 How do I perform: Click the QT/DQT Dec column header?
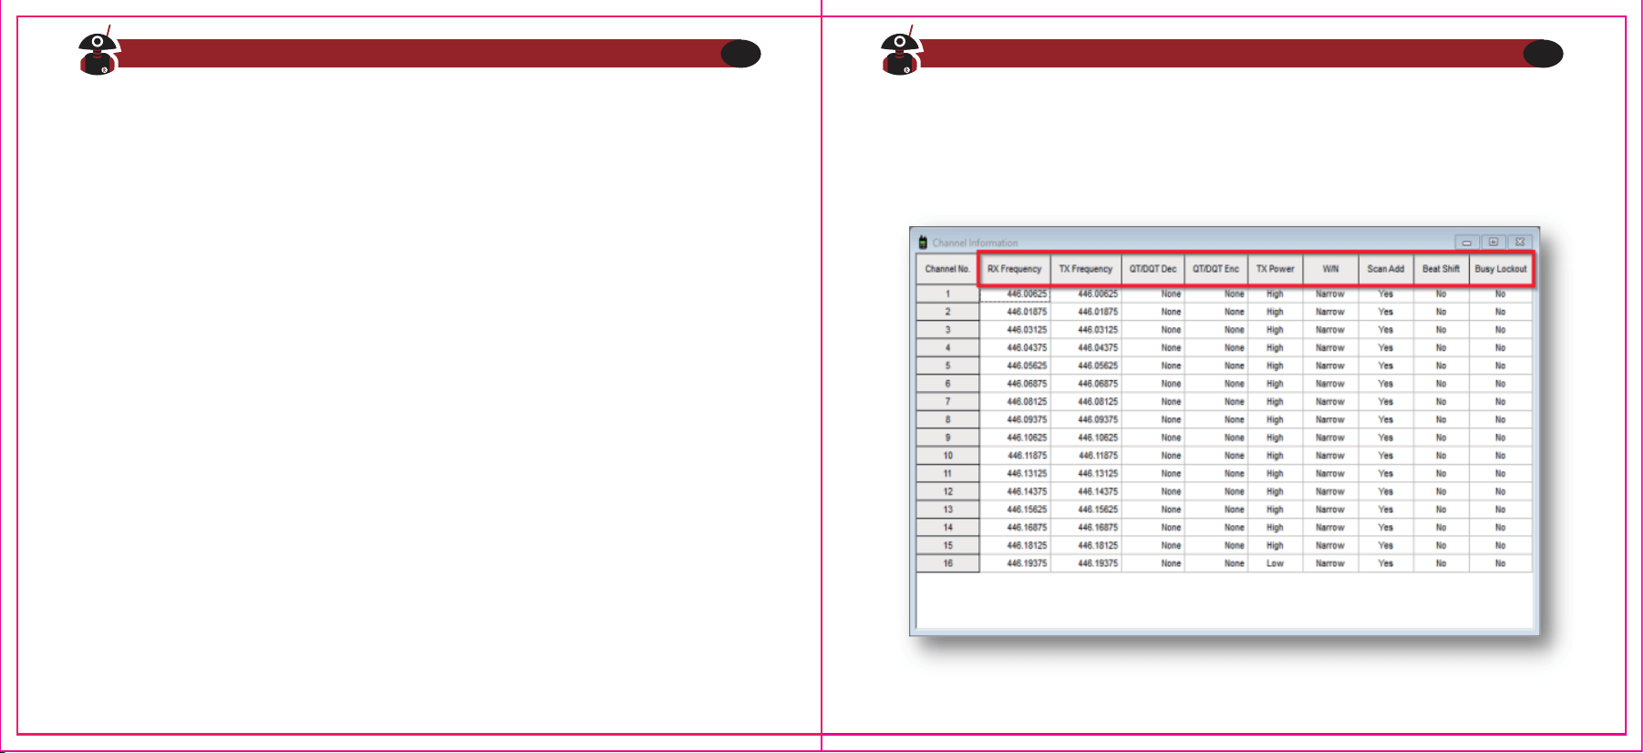tap(1153, 269)
